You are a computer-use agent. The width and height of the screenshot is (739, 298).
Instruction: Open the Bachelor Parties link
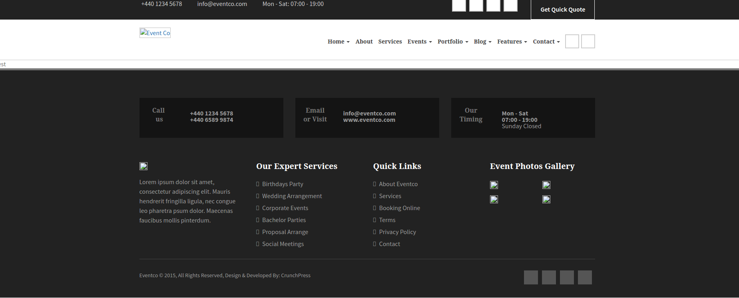[x=284, y=220]
